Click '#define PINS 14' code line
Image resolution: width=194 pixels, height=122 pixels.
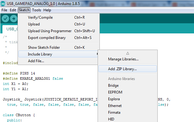click(x=19, y=73)
